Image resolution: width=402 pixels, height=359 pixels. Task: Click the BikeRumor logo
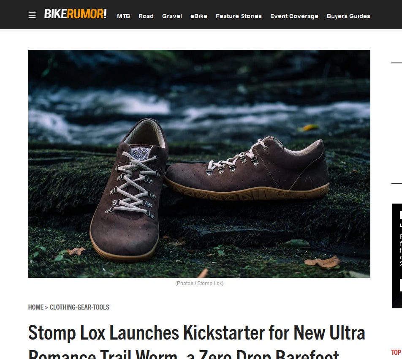pos(75,14)
